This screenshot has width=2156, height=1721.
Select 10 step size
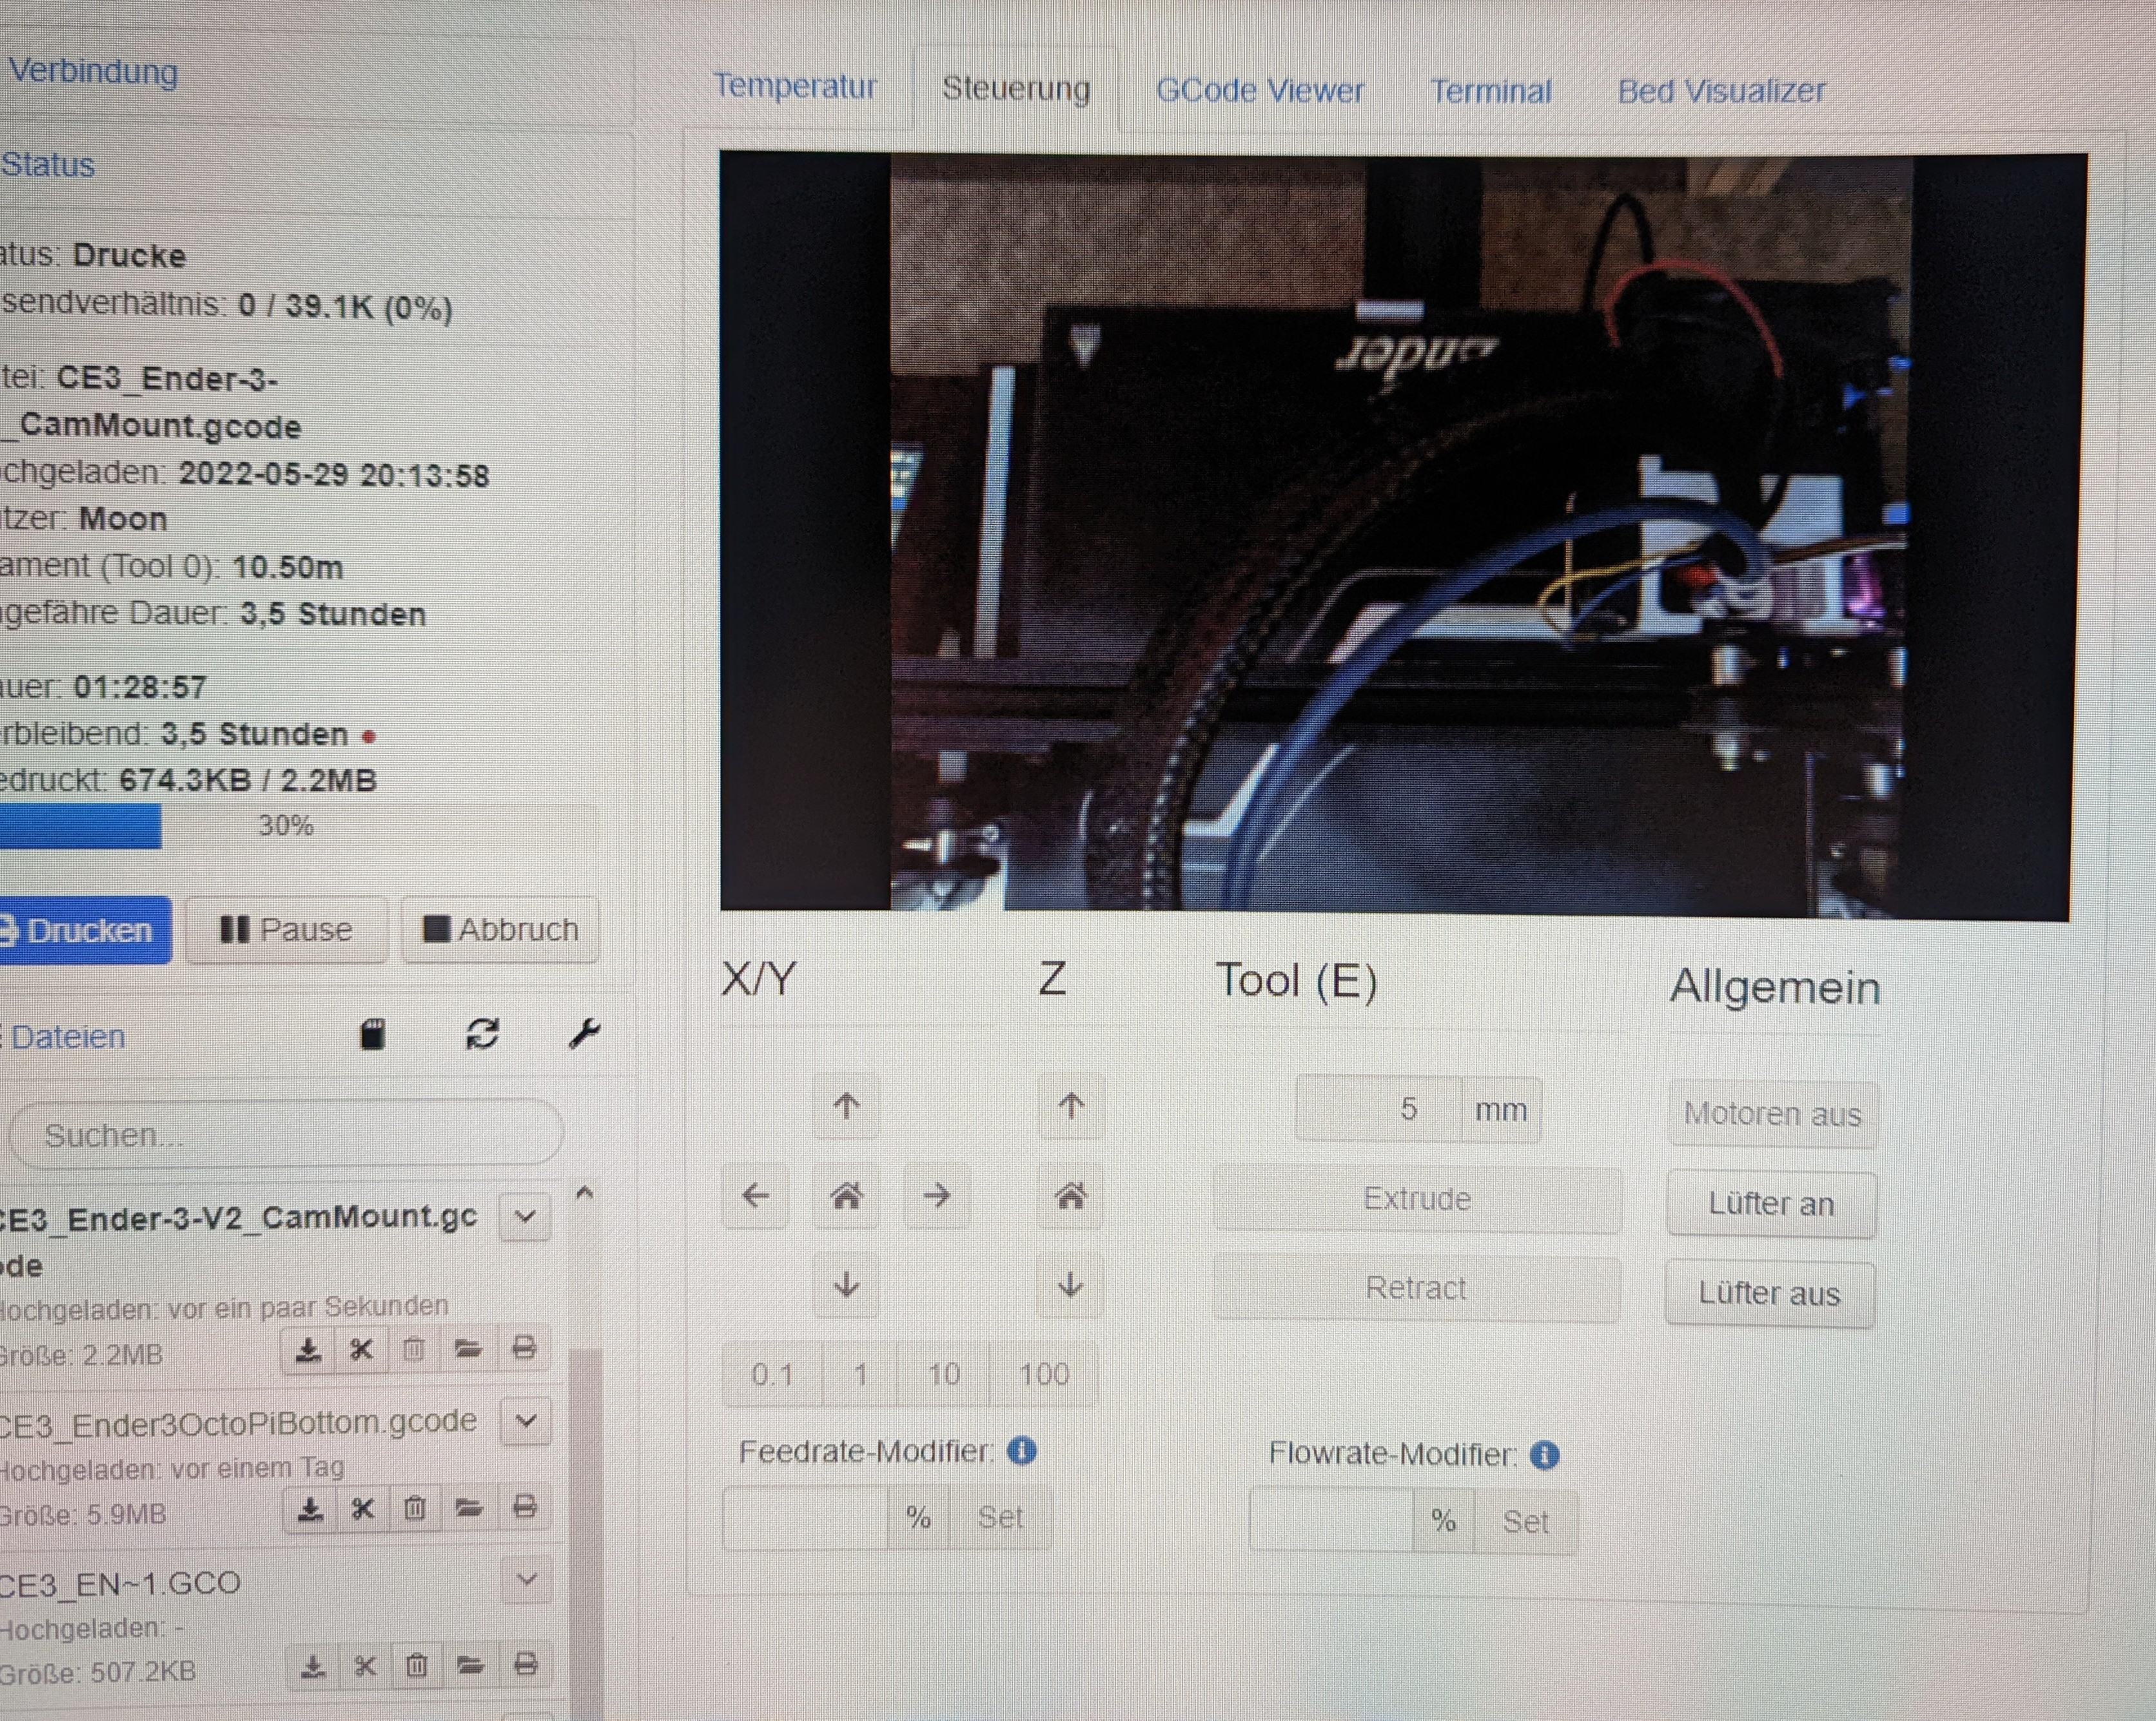(944, 1374)
